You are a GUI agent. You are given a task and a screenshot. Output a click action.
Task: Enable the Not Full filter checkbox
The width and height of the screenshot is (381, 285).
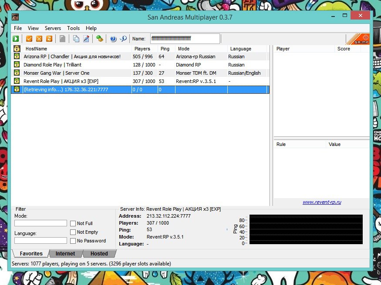[73, 223]
